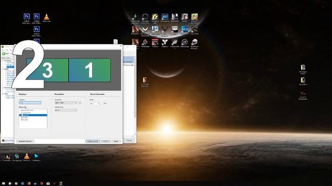
Task: Click small button beside the Resolution dropdown
Action: (80, 103)
